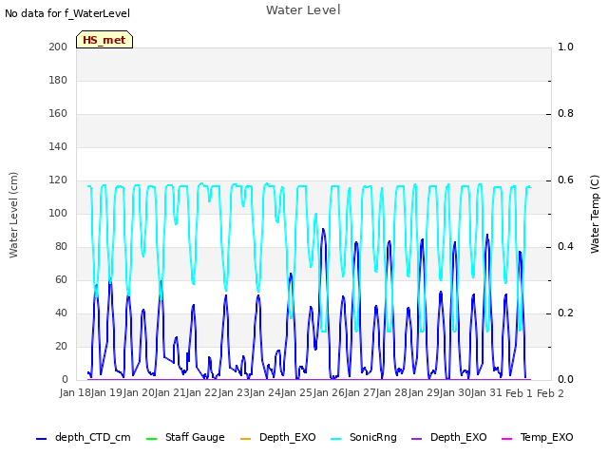Screen dimensions: 608x456
Task: Click Water Temp (C) axis label
Action: point(595,214)
